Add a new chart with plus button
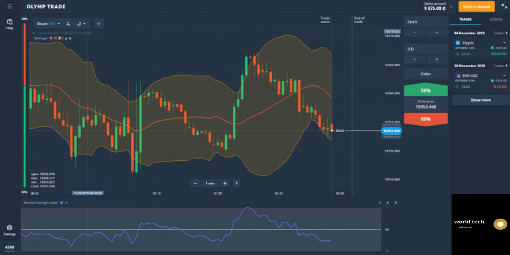Viewport: 510px width, 255px height. pyautogui.click(x=99, y=24)
